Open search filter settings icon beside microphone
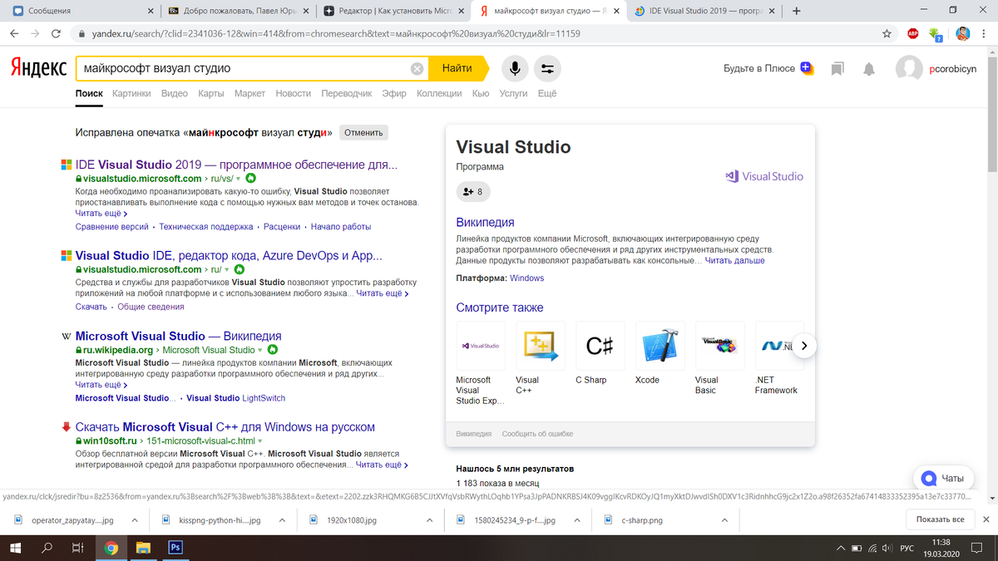The width and height of the screenshot is (998, 561). tap(547, 68)
